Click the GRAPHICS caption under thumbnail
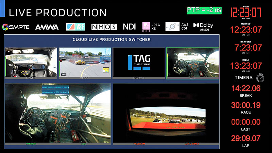Image resolution: width=272 pixels, height=153 pixels. 139,78
